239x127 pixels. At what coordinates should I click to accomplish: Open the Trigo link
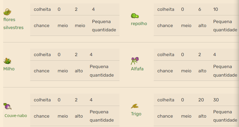tap(136, 114)
